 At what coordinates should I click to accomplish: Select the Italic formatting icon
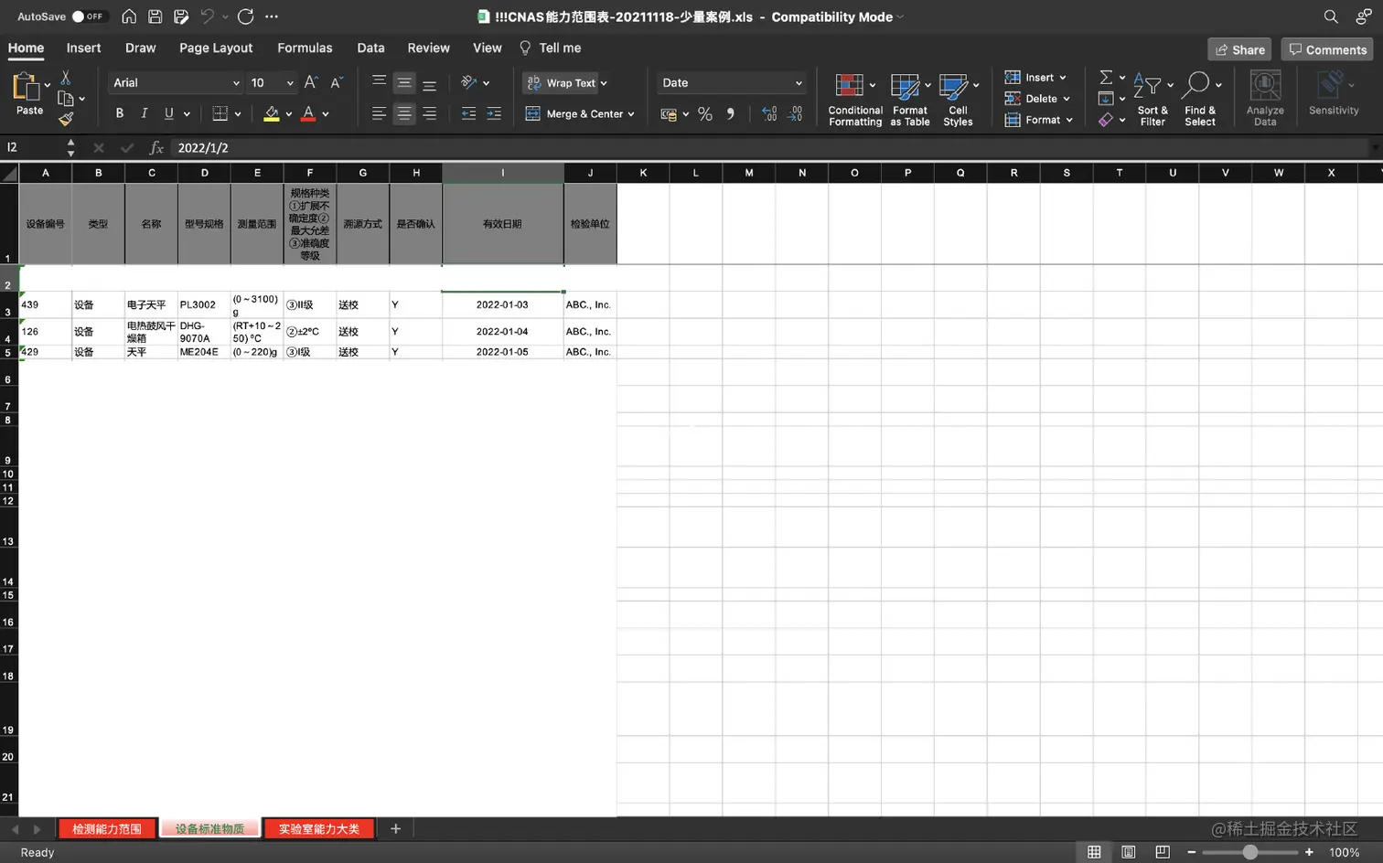[145, 113]
